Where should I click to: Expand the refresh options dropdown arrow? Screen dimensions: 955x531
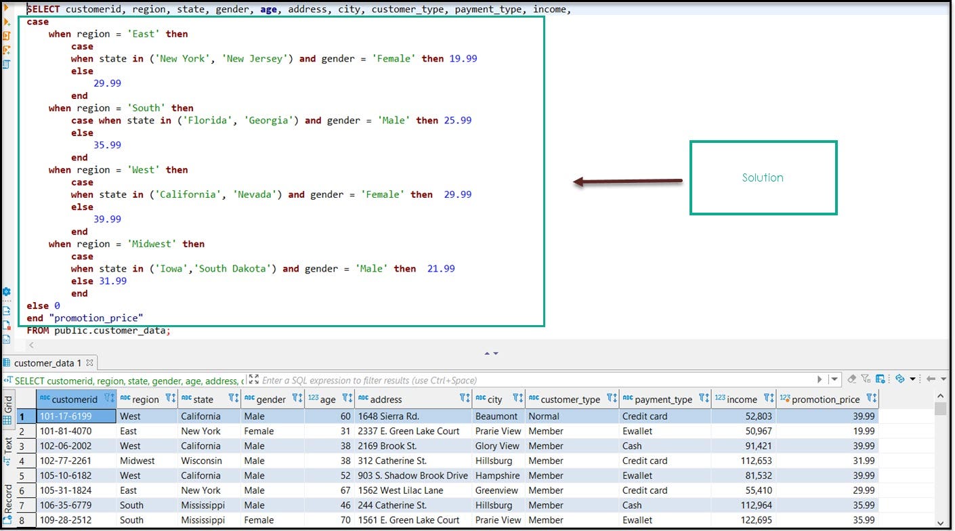[912, 380]
